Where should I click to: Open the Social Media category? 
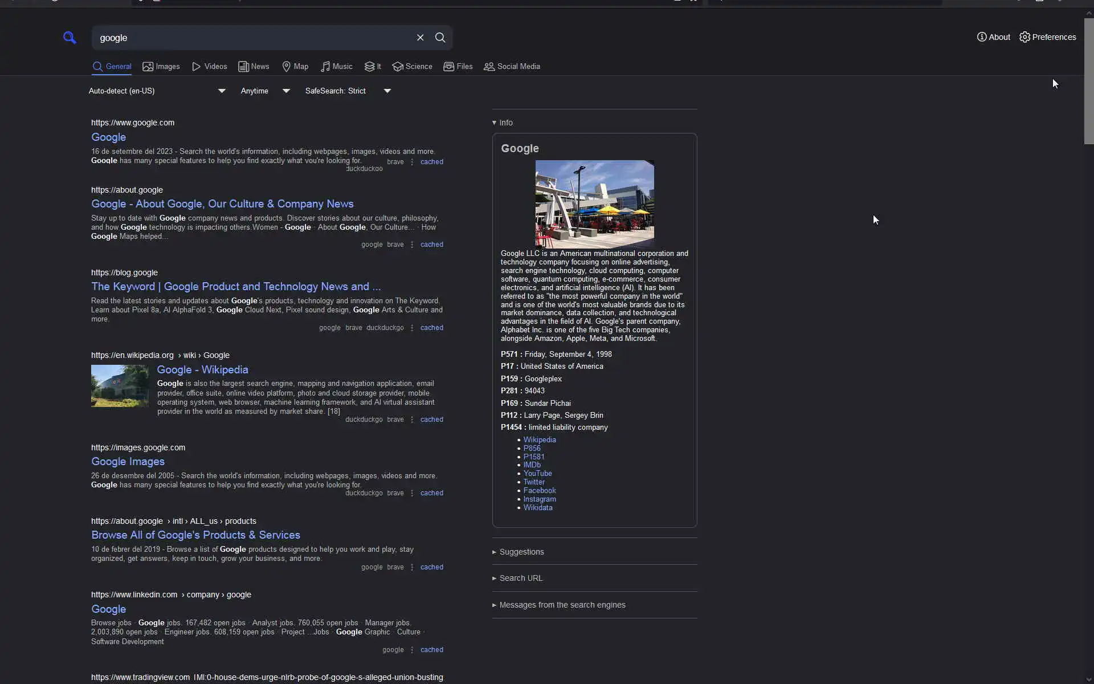click(x=512, y=67)
